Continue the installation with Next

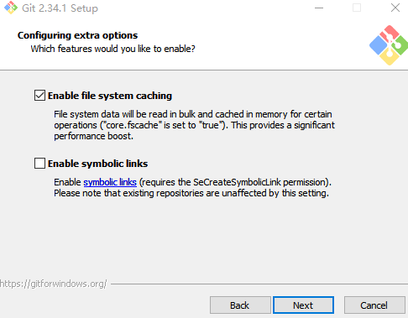coord(303,305)
